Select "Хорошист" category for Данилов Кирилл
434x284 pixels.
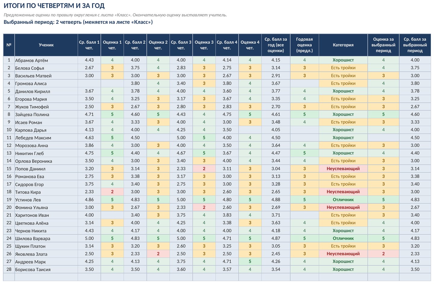(x=343, y=91)
